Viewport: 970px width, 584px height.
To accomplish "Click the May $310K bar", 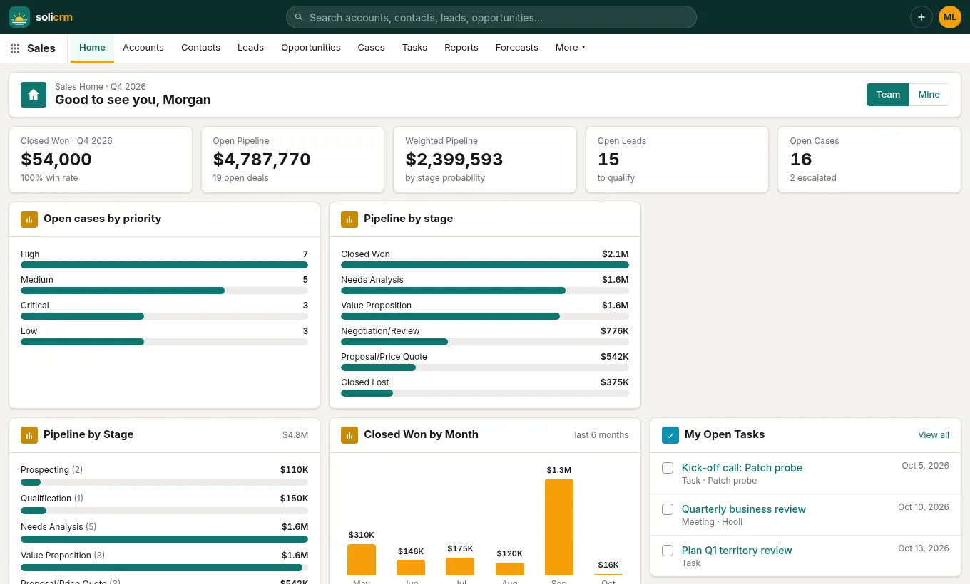I will (x=362, y=560).
